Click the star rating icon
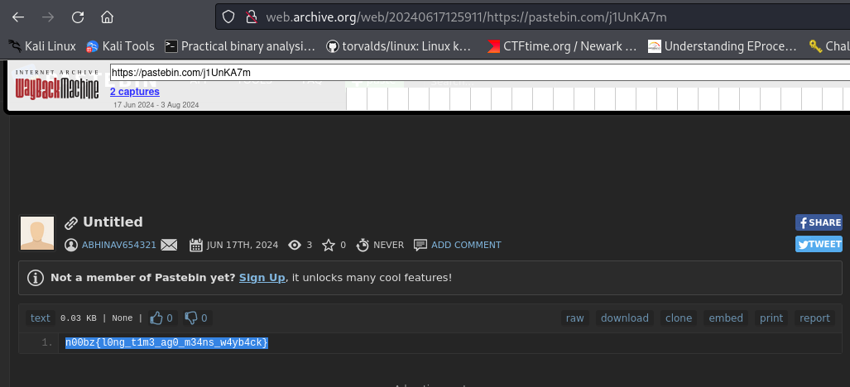 (x=329, y=245)
